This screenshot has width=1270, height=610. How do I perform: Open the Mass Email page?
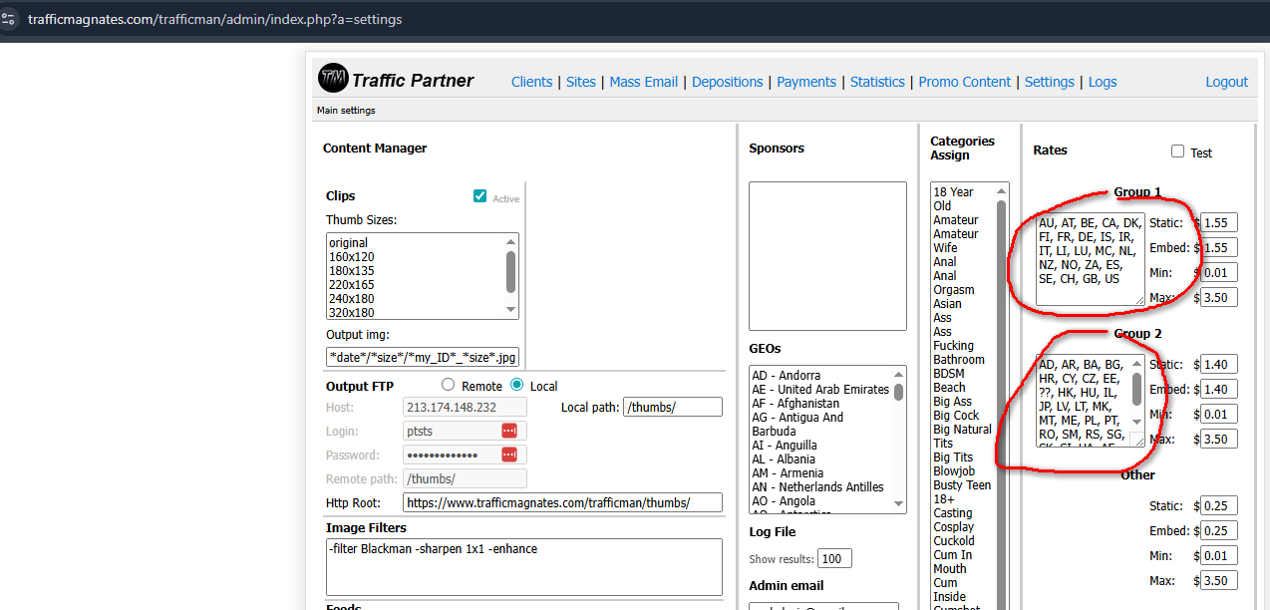coord(644,82)
